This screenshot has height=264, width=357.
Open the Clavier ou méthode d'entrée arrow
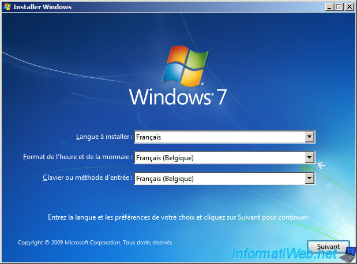point(309,178)
